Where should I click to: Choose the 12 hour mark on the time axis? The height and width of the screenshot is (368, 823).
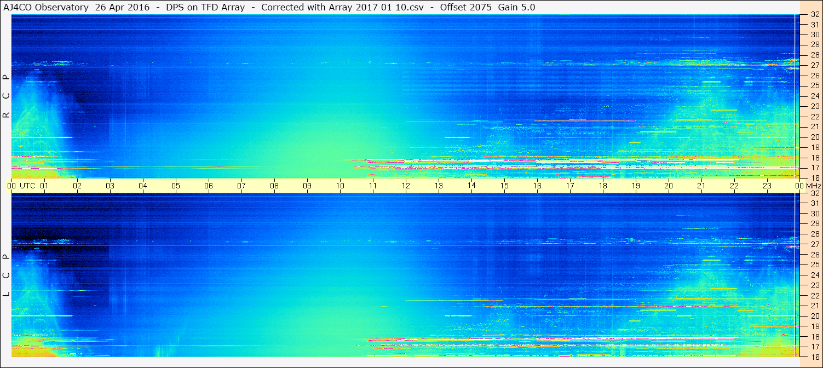point(406,186)
